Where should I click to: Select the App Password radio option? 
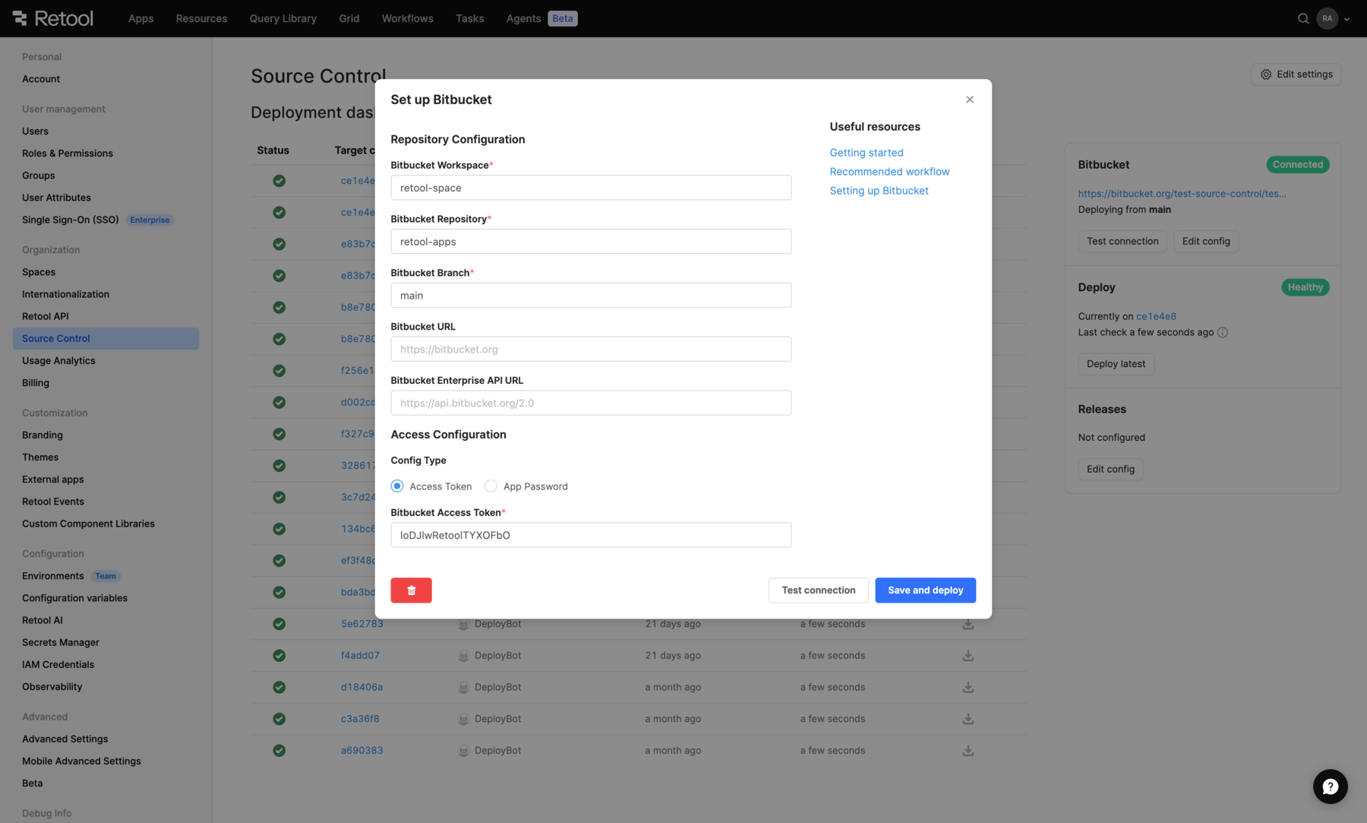click(491, 486)
